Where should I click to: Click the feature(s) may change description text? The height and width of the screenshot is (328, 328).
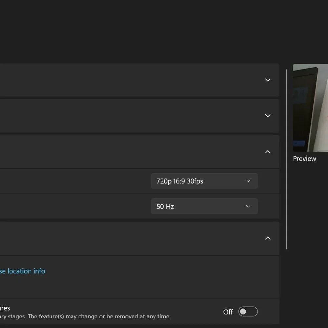point(85,316)
